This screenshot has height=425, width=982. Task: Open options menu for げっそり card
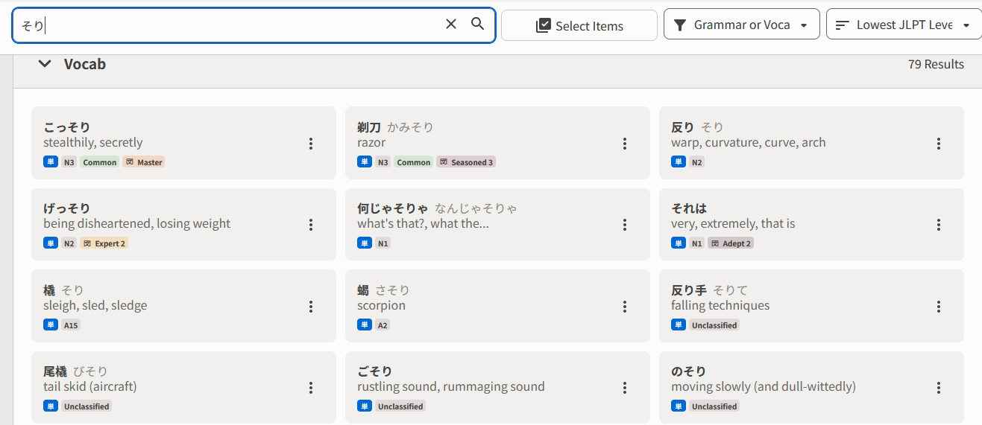point(311,225)
